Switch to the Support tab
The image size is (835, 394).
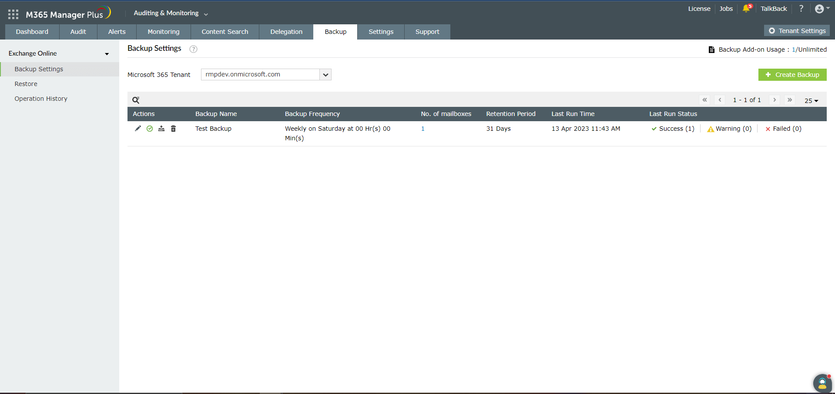click(427, 32)
